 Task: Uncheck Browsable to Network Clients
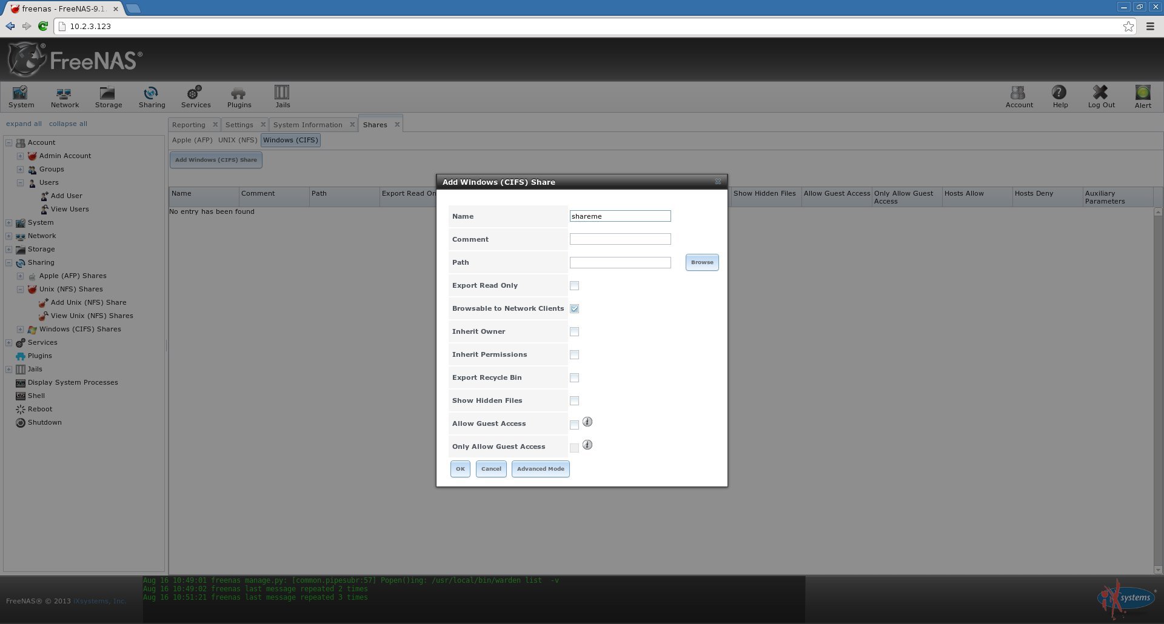pos(574,308)
